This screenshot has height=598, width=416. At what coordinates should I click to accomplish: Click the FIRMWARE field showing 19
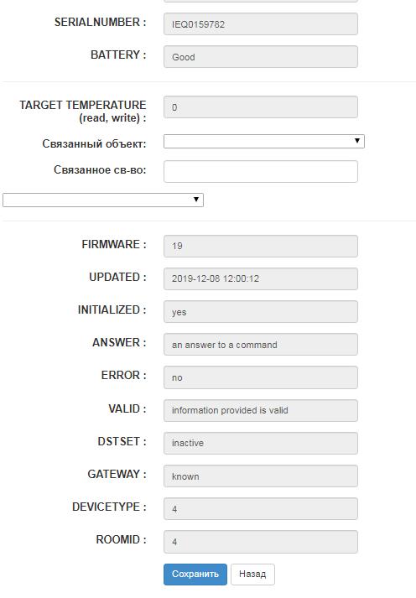point(261,246)
